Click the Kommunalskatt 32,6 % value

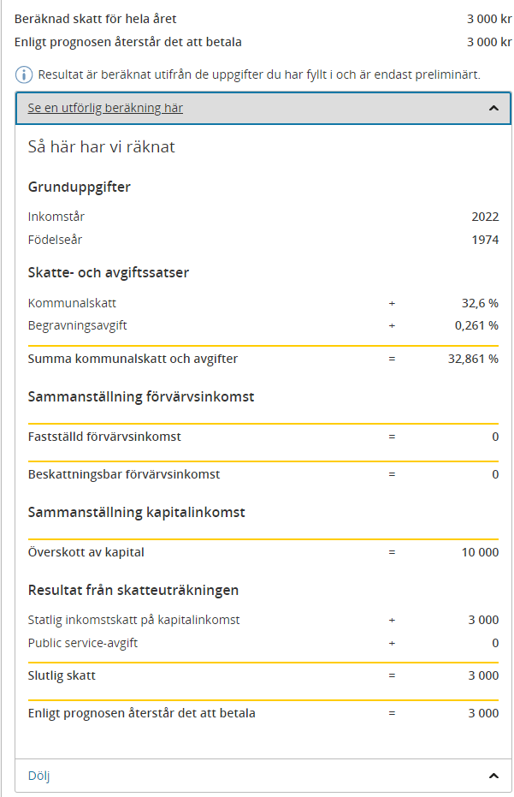480,303
